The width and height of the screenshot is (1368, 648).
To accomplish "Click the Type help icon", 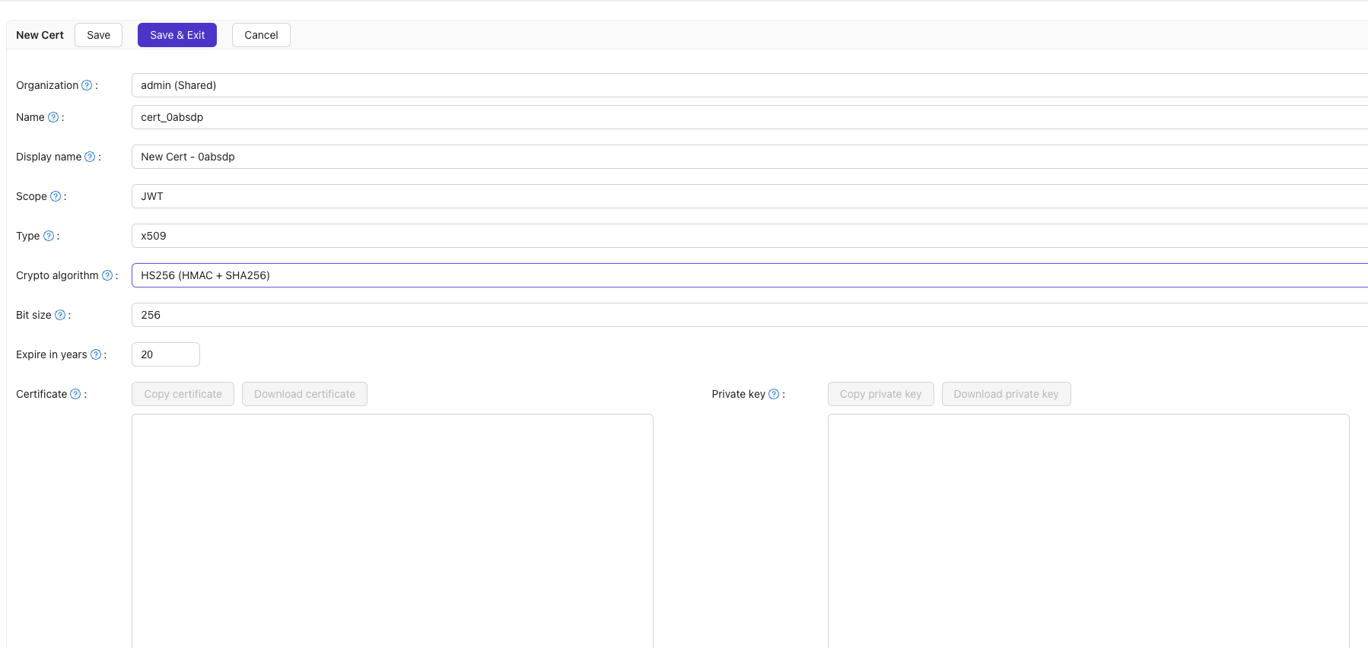I will pos(49,236).
